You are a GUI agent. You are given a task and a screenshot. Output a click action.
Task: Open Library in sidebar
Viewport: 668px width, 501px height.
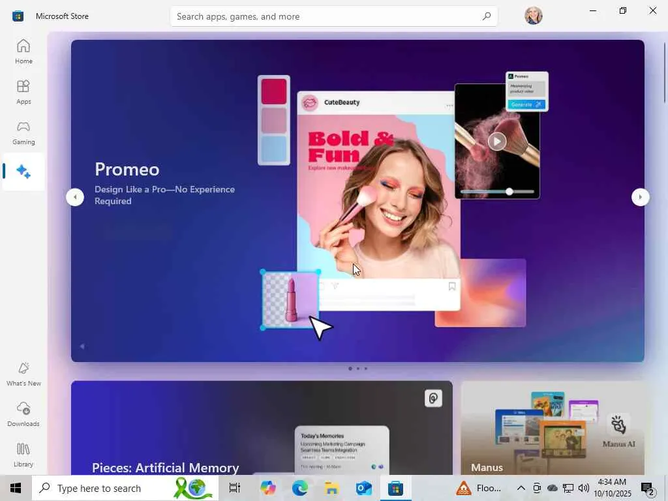pos(23,455)
